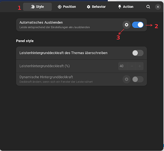Toggle the Dynamische Hintergrunddeckkraft switch
The height and width of the screenshot is (151, 164).
pos(138,79)
